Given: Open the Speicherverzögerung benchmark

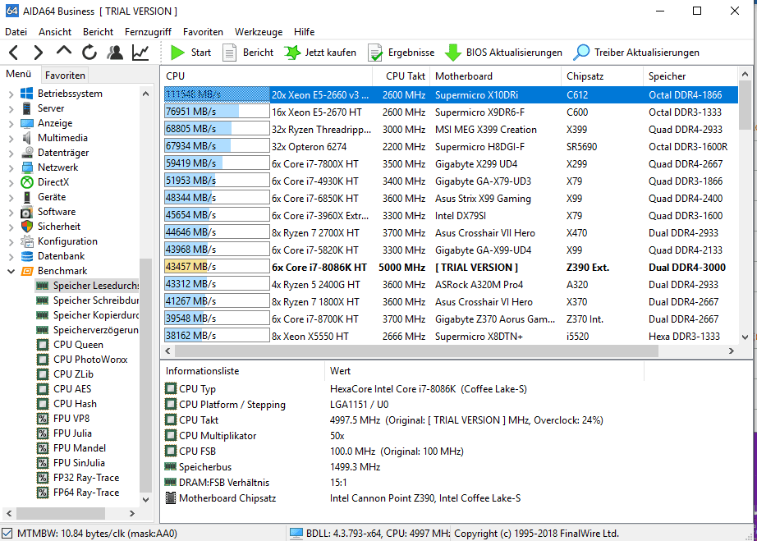Looking at the screenshot, I should click(96, 330).
